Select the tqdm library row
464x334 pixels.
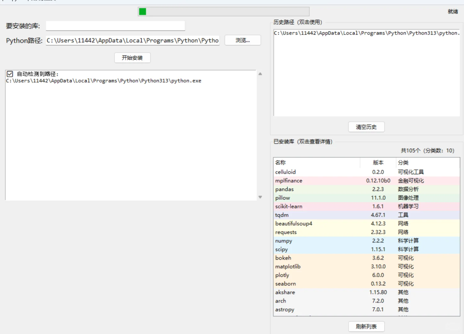tap(367, 215)
